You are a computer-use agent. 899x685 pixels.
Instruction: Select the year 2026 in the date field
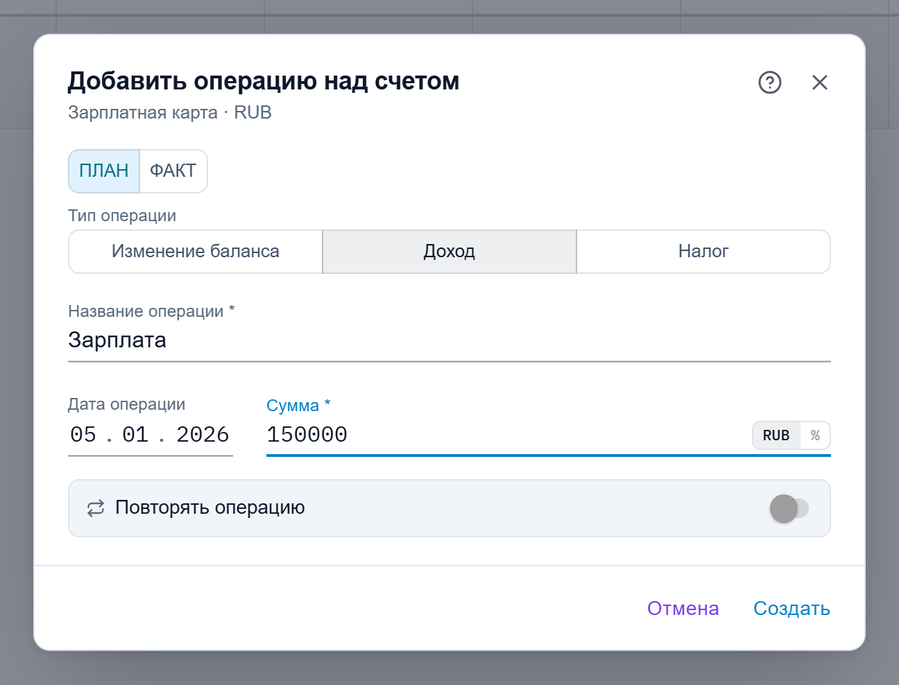203,435
